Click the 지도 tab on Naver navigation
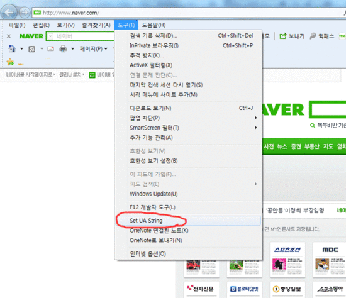The height and width of the screenshot is (298, 346). coord(328,146)
